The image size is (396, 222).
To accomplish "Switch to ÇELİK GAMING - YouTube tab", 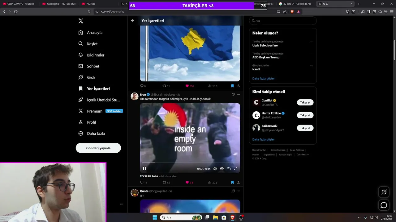I will (20, 4).
